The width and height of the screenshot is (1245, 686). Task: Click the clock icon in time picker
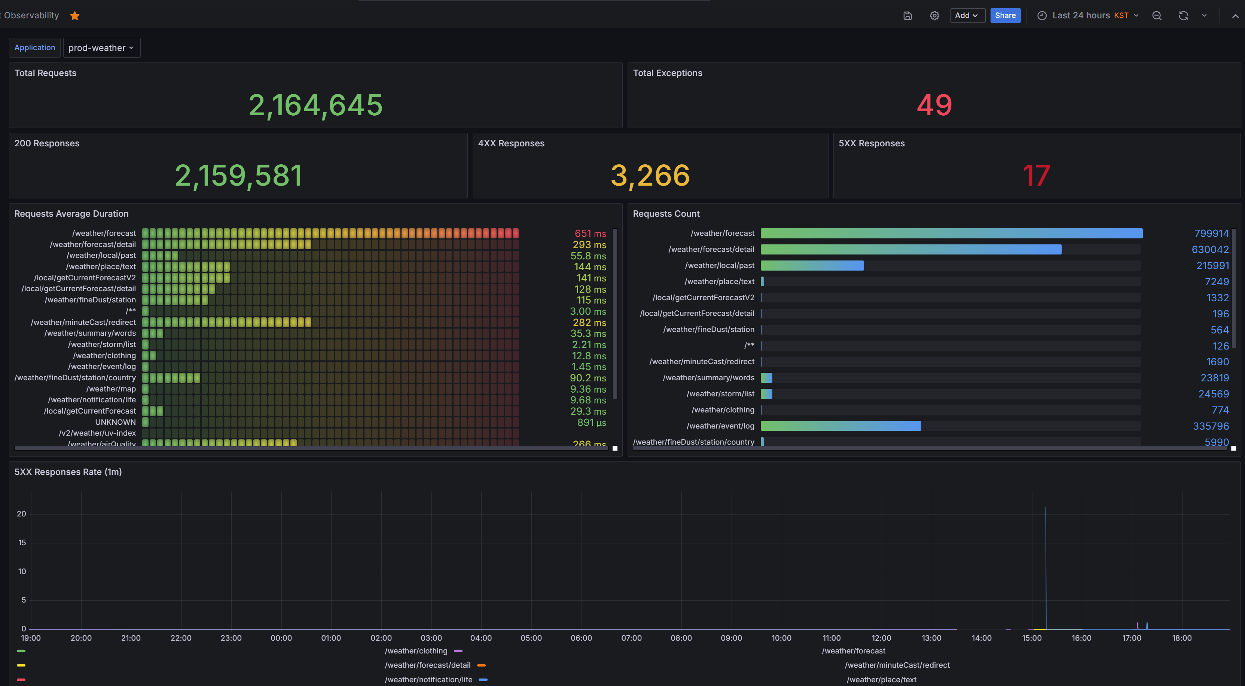tap(1041, 16)
